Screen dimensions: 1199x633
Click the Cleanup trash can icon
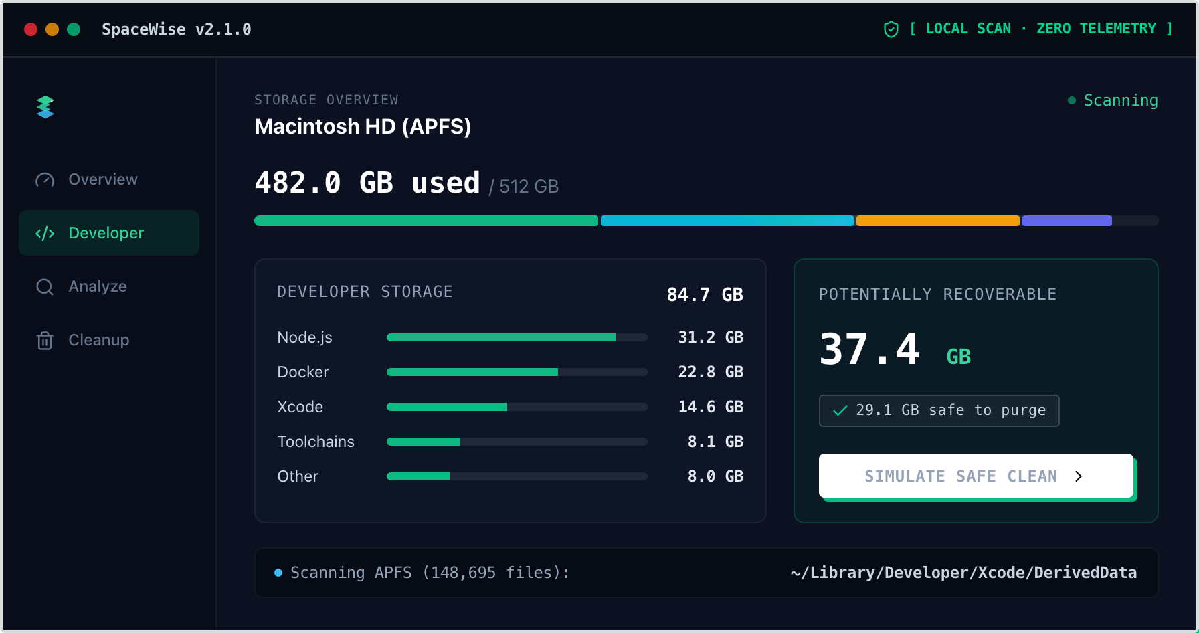[x=45, y=340]
